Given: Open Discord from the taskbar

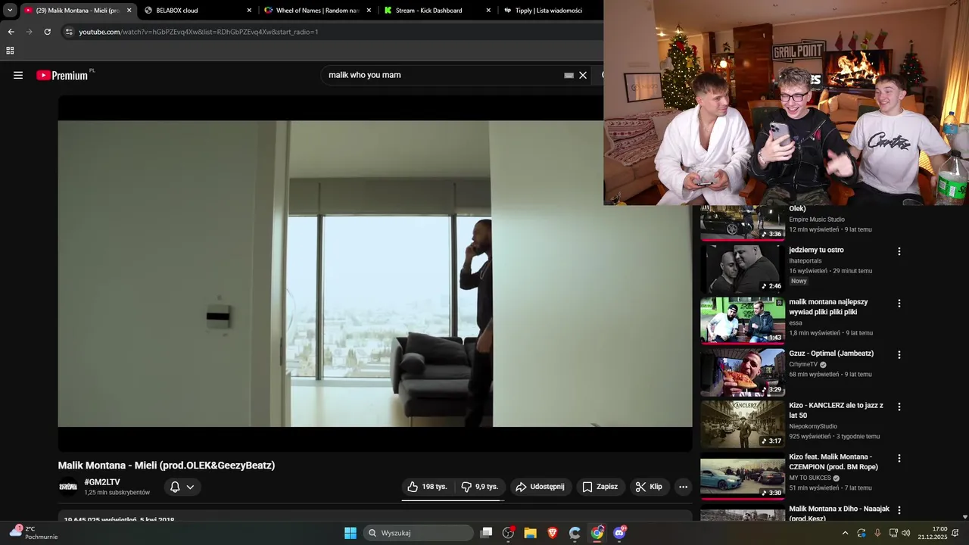Looking at the screenshot, I should click(619, 533).
